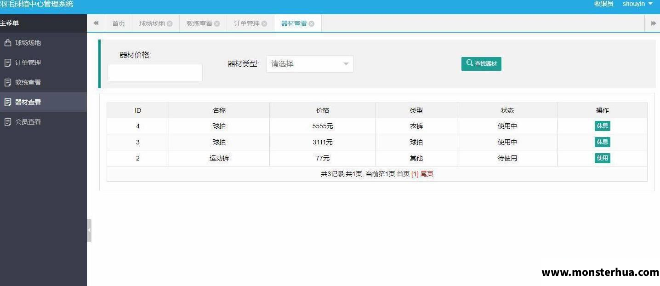This screenshot has width=660, height=286.
Task: Open 器材查看 in the sidebar menu
Action: pyautogui.click(x=43, y=102)
